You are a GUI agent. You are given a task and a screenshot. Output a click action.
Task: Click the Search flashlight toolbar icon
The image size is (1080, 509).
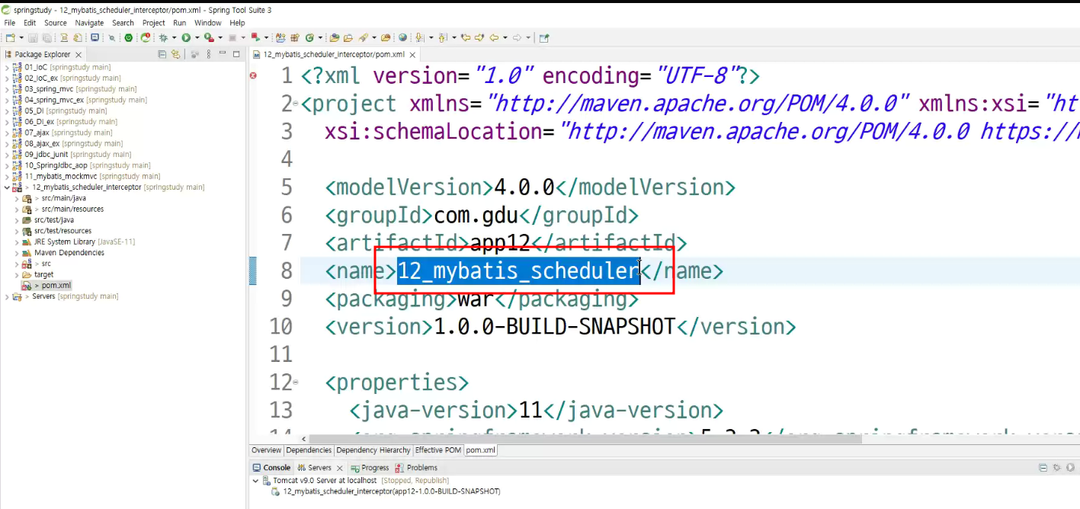point(364,37)
